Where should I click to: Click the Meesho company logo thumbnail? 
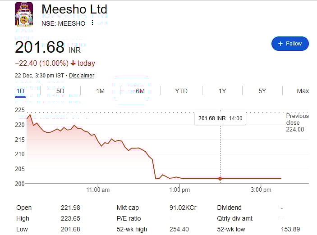point(23,15)
